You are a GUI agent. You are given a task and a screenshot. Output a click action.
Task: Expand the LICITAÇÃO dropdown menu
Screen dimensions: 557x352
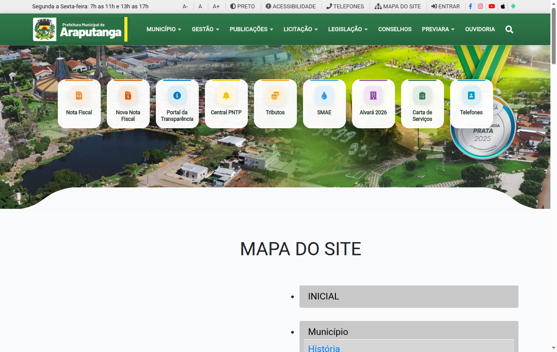click(x=301, y=29)
